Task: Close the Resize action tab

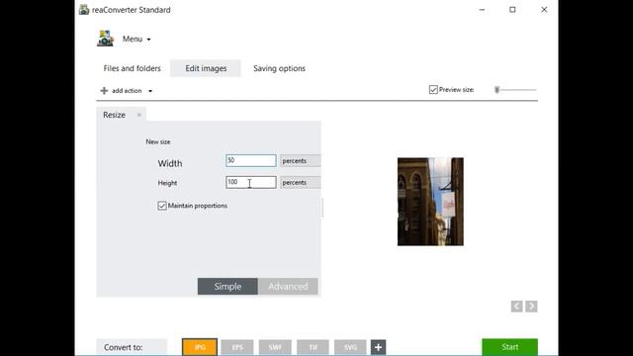Action: (138, 115)
